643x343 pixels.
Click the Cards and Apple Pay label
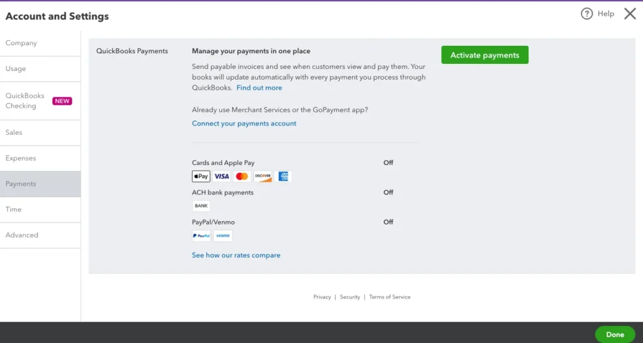(223, 162)
